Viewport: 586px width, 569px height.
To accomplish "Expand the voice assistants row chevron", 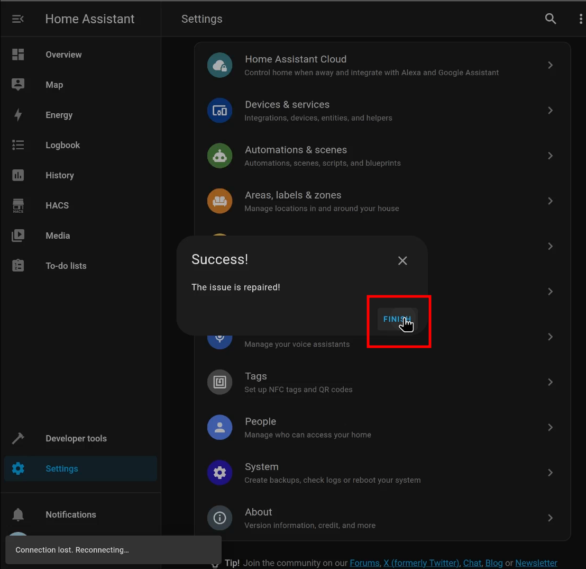I will pyautogui.click(x=550, y=337).
